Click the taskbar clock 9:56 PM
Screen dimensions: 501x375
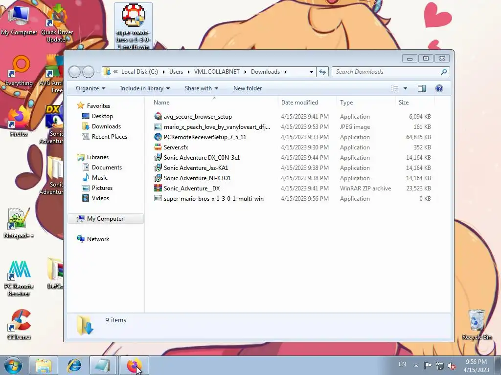coord(476,362)
